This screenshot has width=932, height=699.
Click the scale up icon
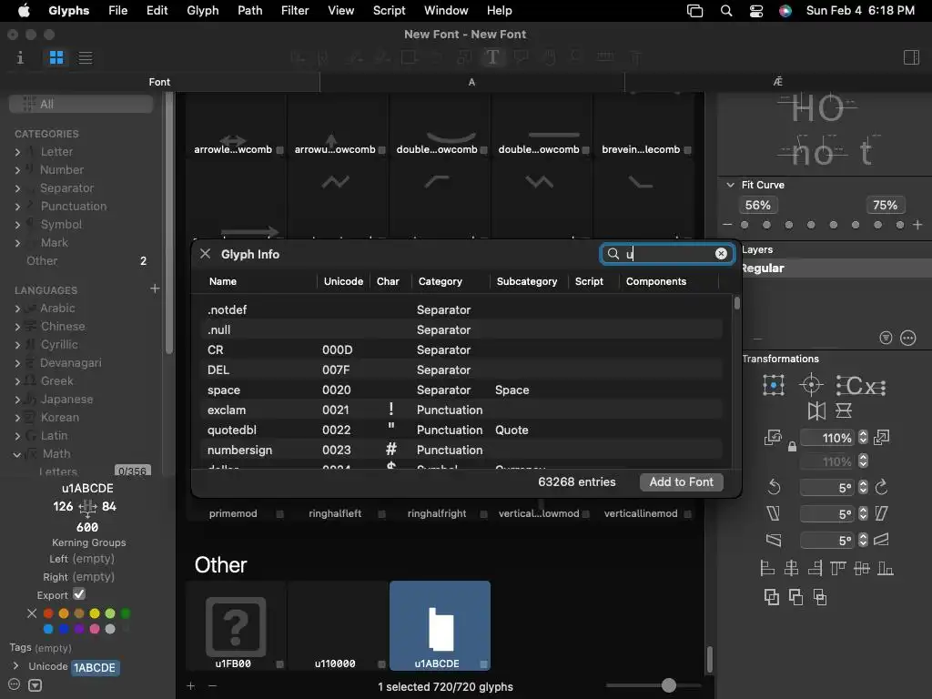click(x=881, y=438)
